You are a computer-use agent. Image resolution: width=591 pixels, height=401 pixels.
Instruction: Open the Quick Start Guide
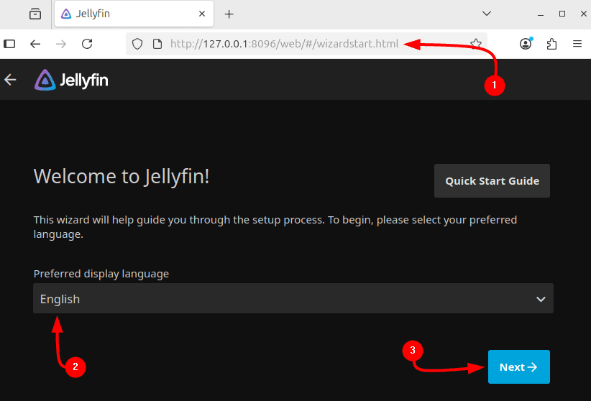[492, 181]
